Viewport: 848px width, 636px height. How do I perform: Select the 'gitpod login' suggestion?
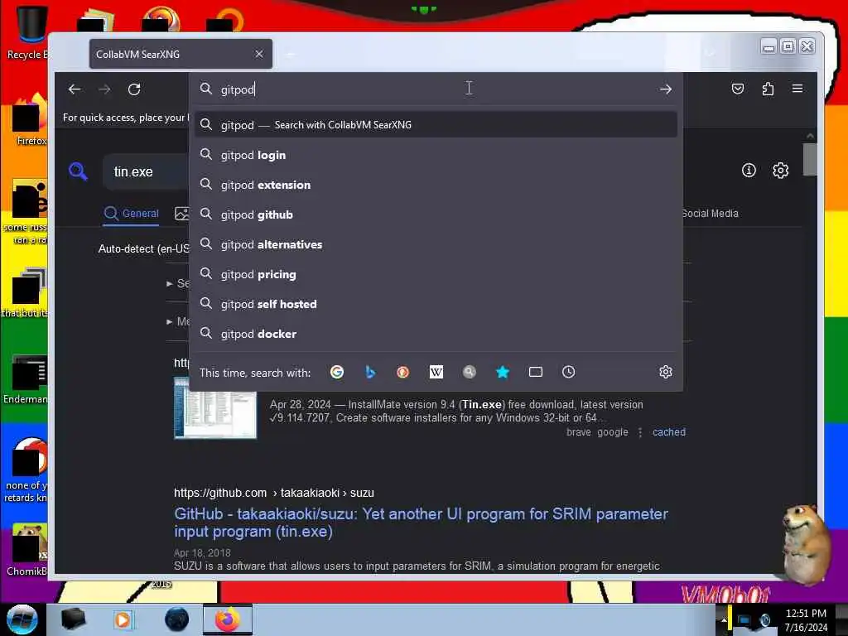(436, 155)
